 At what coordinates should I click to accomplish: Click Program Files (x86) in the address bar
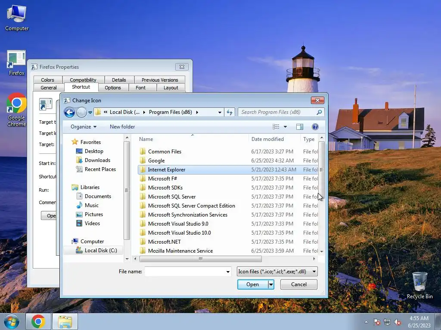(x=171, y=112)
